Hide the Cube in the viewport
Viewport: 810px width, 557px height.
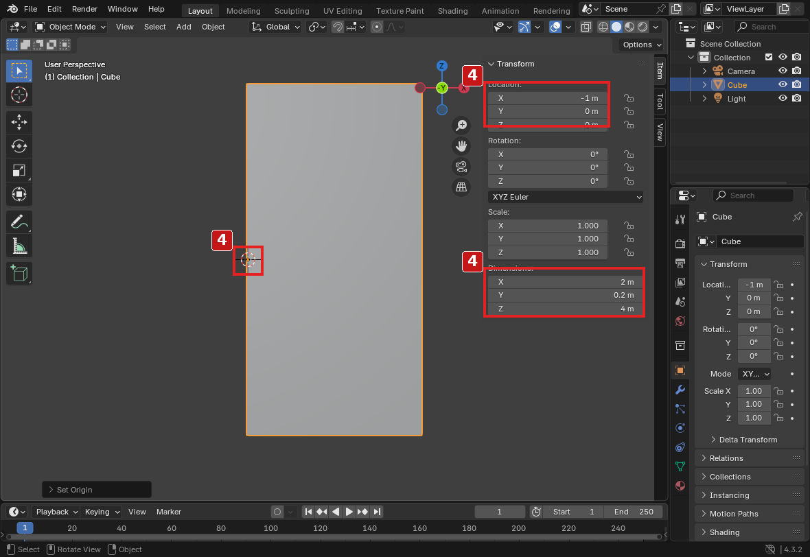[783, 84]
